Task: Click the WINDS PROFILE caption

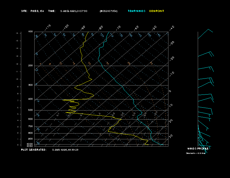Action: pyautogui.click(x=198, y=149)
